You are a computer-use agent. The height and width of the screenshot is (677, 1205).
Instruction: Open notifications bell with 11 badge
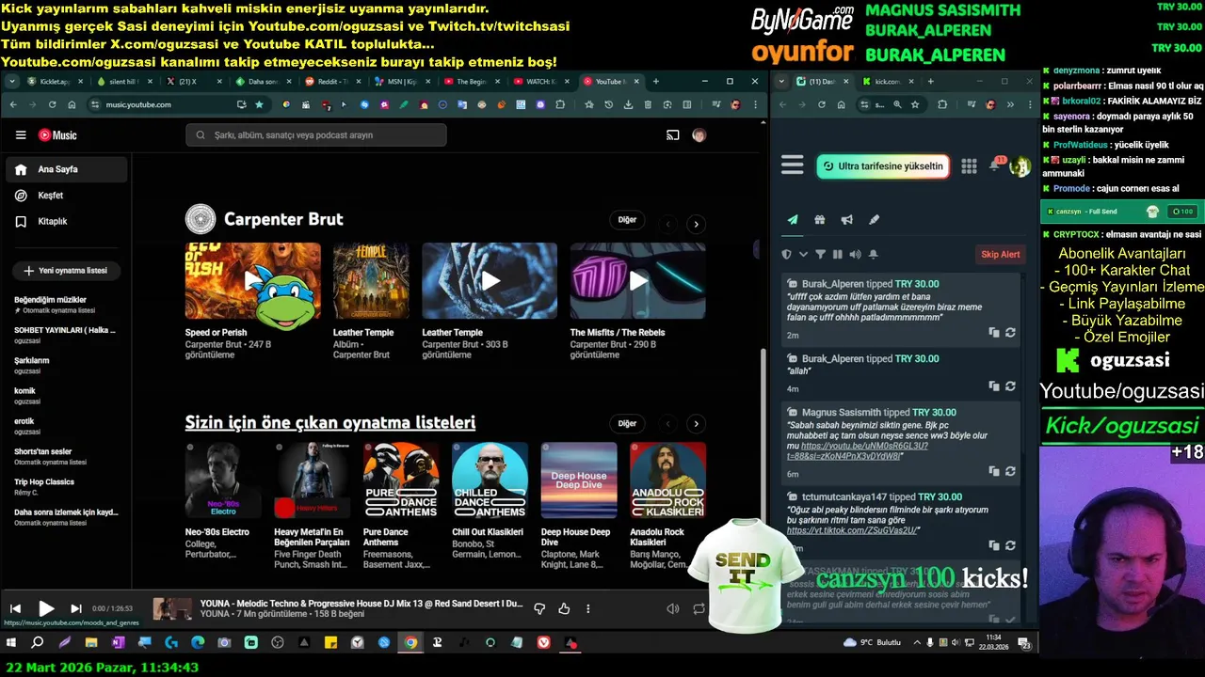[x=995, y=165]
